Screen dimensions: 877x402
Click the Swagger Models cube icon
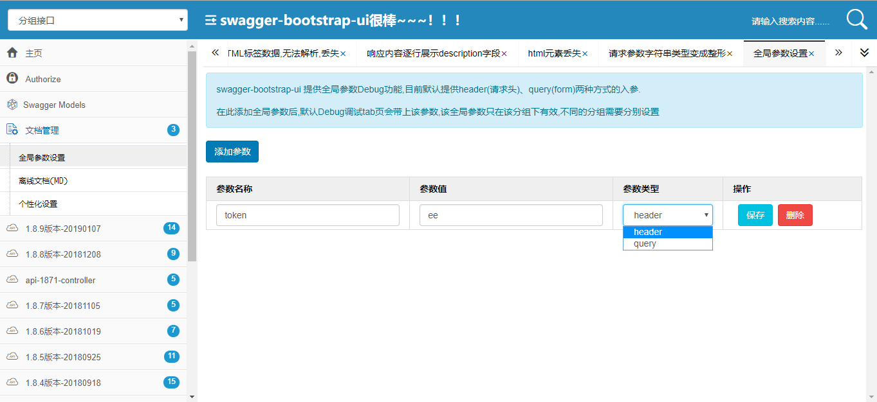click(12, 105)
